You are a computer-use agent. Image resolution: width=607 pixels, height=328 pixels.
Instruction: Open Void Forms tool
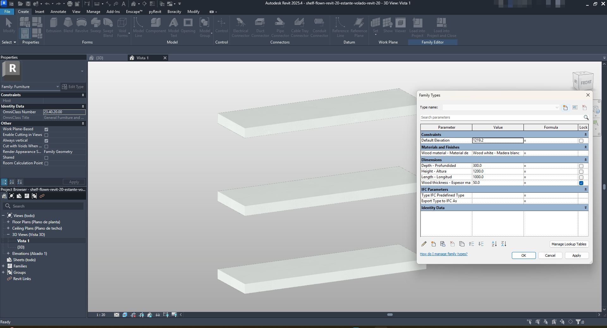[x=122, y=27]
